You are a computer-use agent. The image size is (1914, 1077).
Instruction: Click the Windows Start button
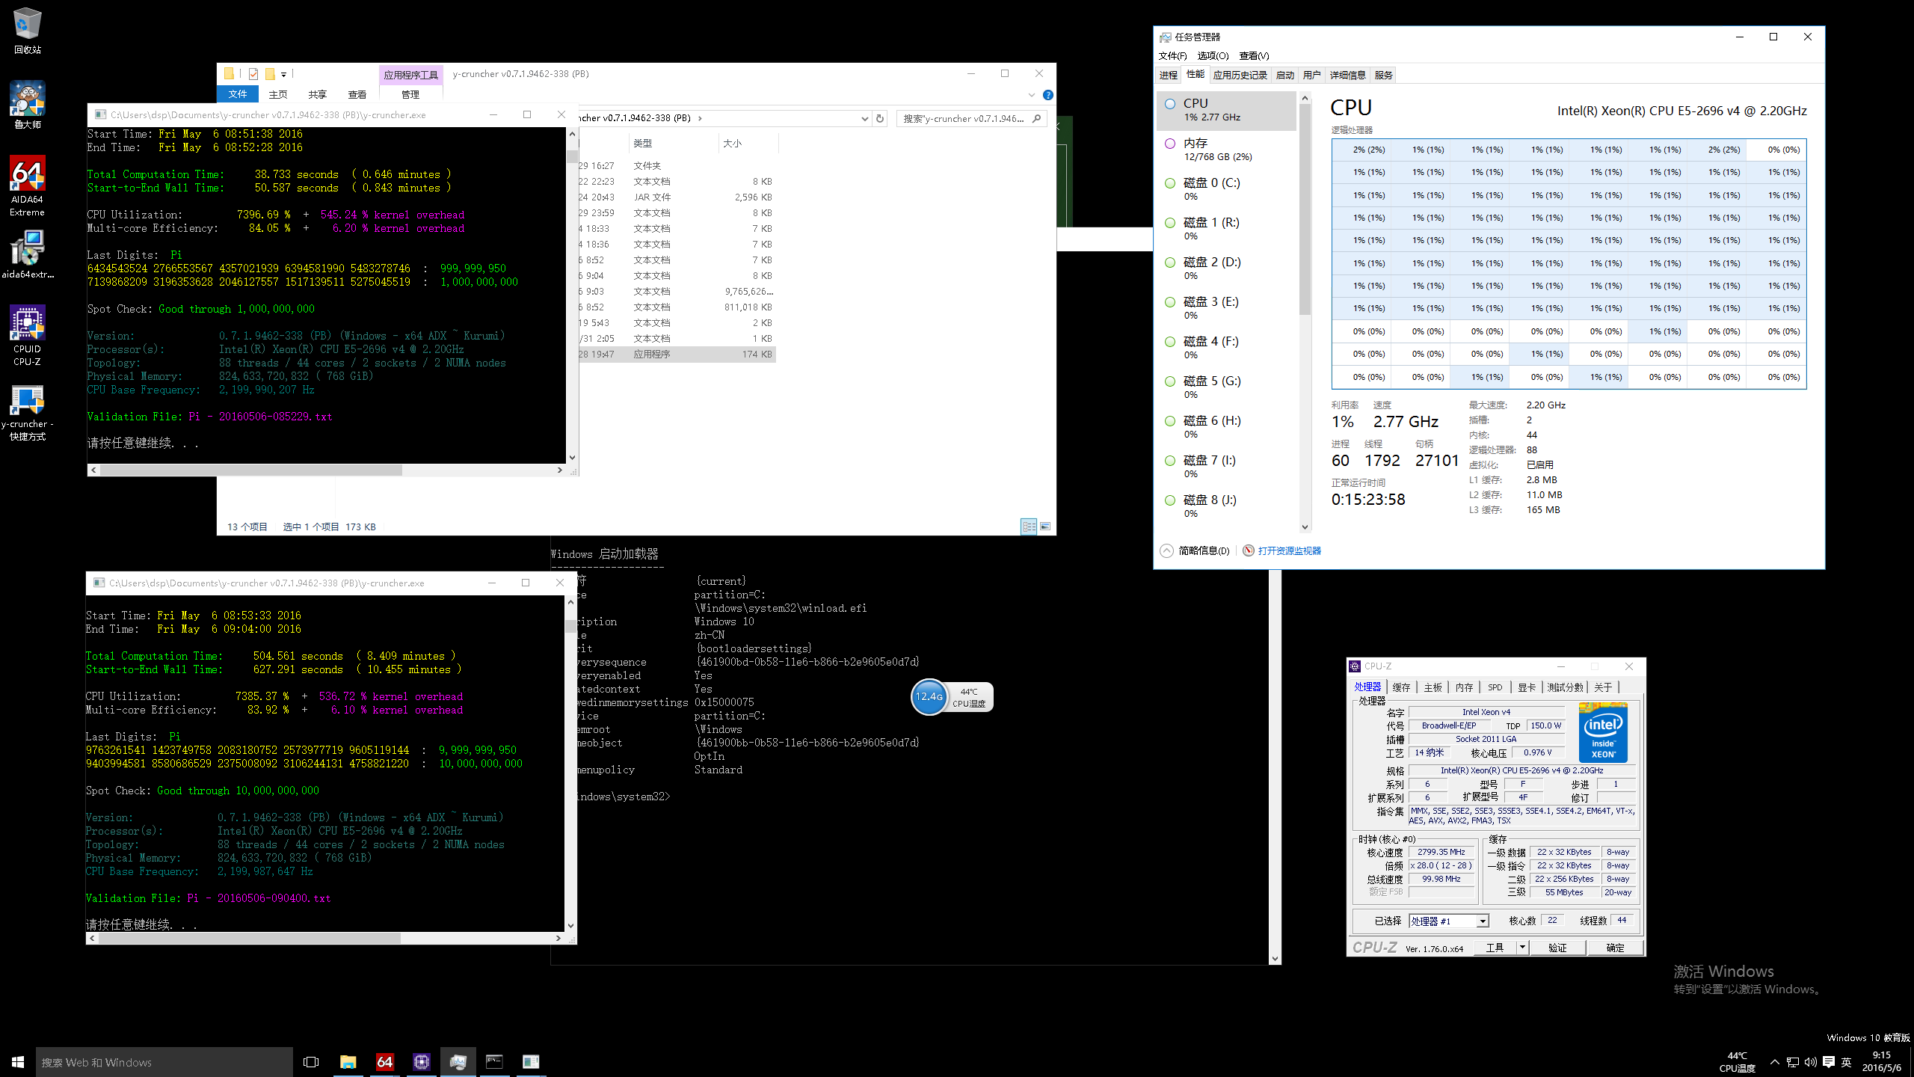coord(18,1061)
